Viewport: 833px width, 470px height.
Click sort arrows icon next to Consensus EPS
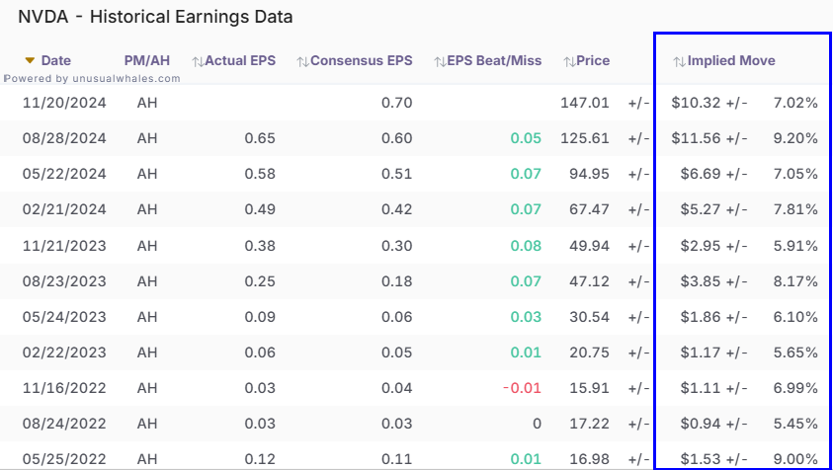click(x=303, y=61)
